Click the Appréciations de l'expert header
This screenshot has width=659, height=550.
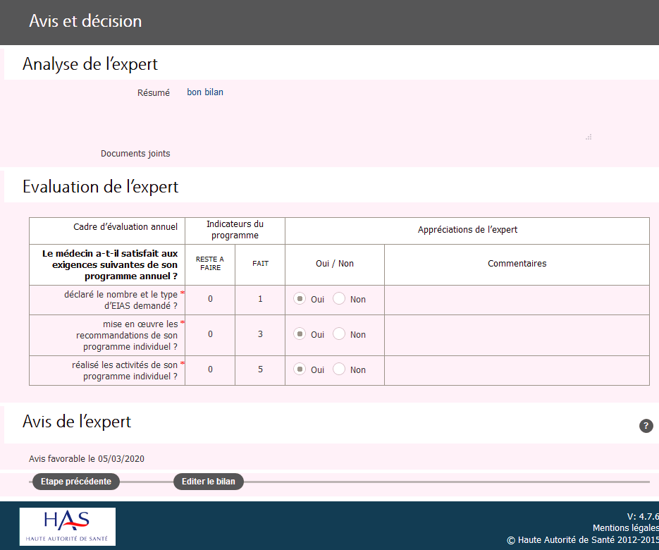pyautogui.click(x=467, y=230)
